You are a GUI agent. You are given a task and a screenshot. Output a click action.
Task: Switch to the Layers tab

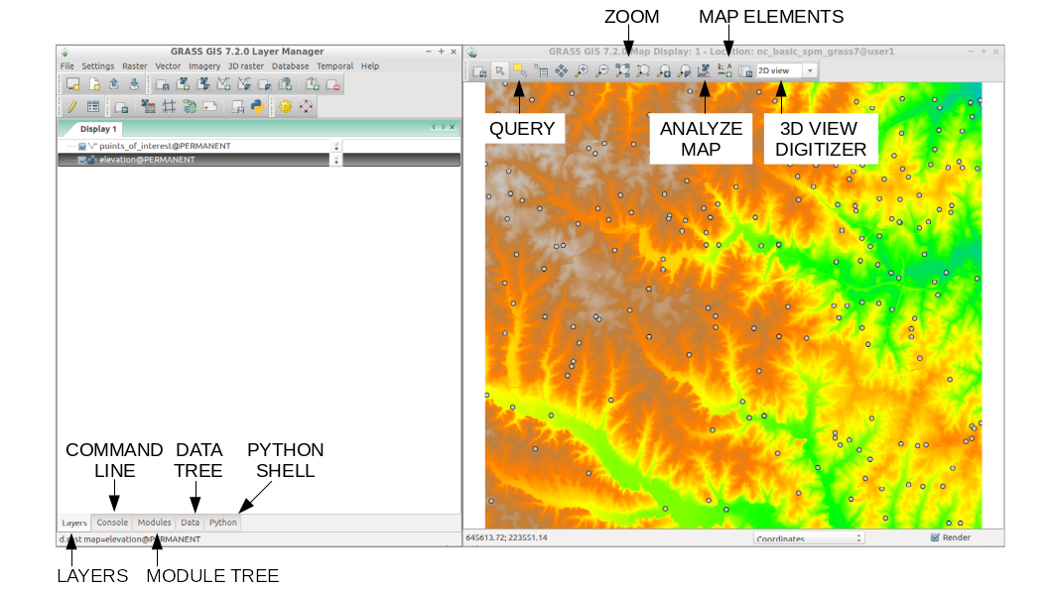74,524
